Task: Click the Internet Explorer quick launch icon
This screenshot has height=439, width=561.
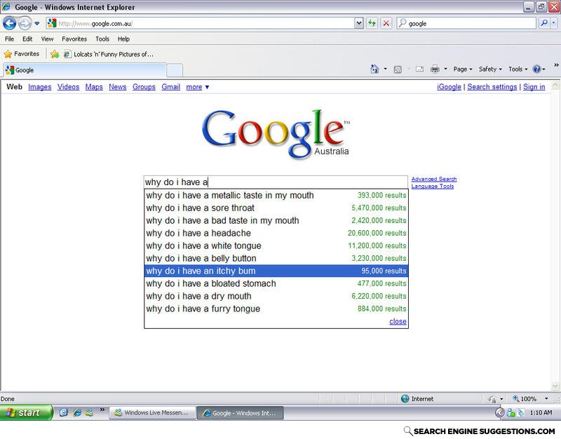Action: pyautogui.click(x=77, y=412)
